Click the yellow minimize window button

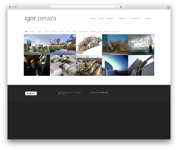pyautogui.click(x=13, y=7)
